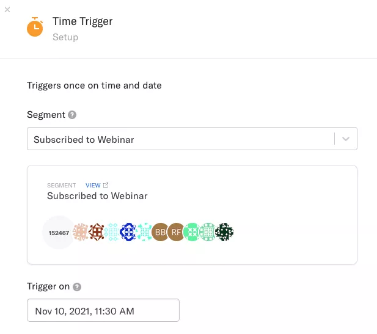This screenshot has width=377, height=334.
Task: Click the pale pink patterned avatar
Action: point(80,232)
